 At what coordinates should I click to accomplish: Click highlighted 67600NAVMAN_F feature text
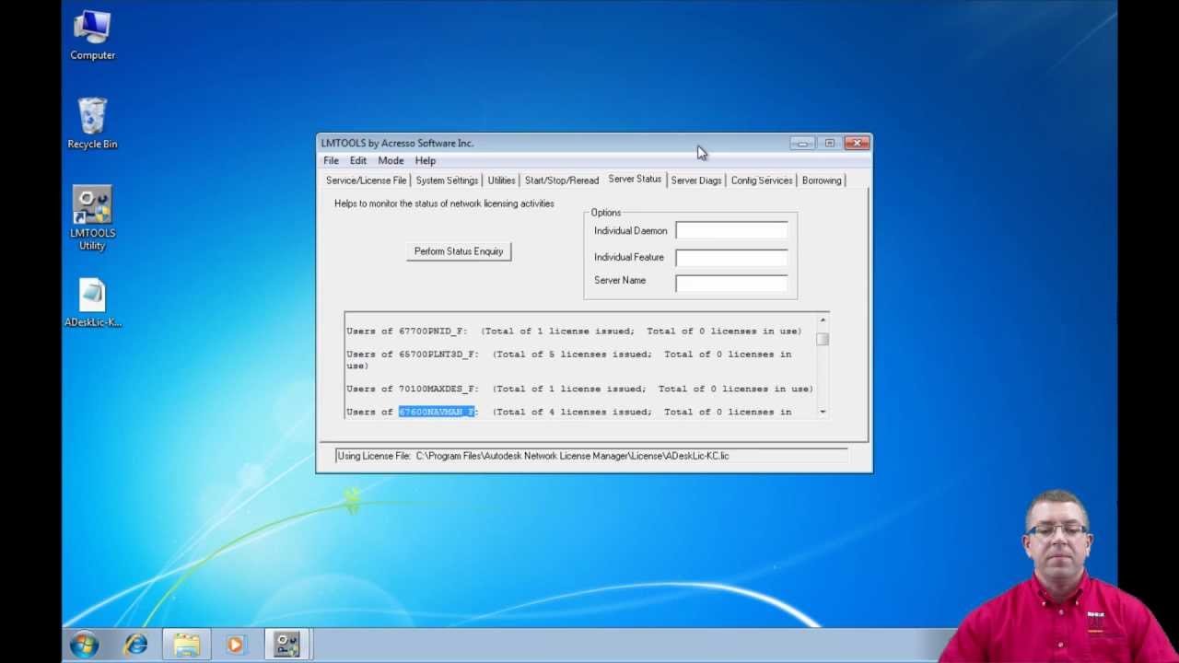(438, 412)
